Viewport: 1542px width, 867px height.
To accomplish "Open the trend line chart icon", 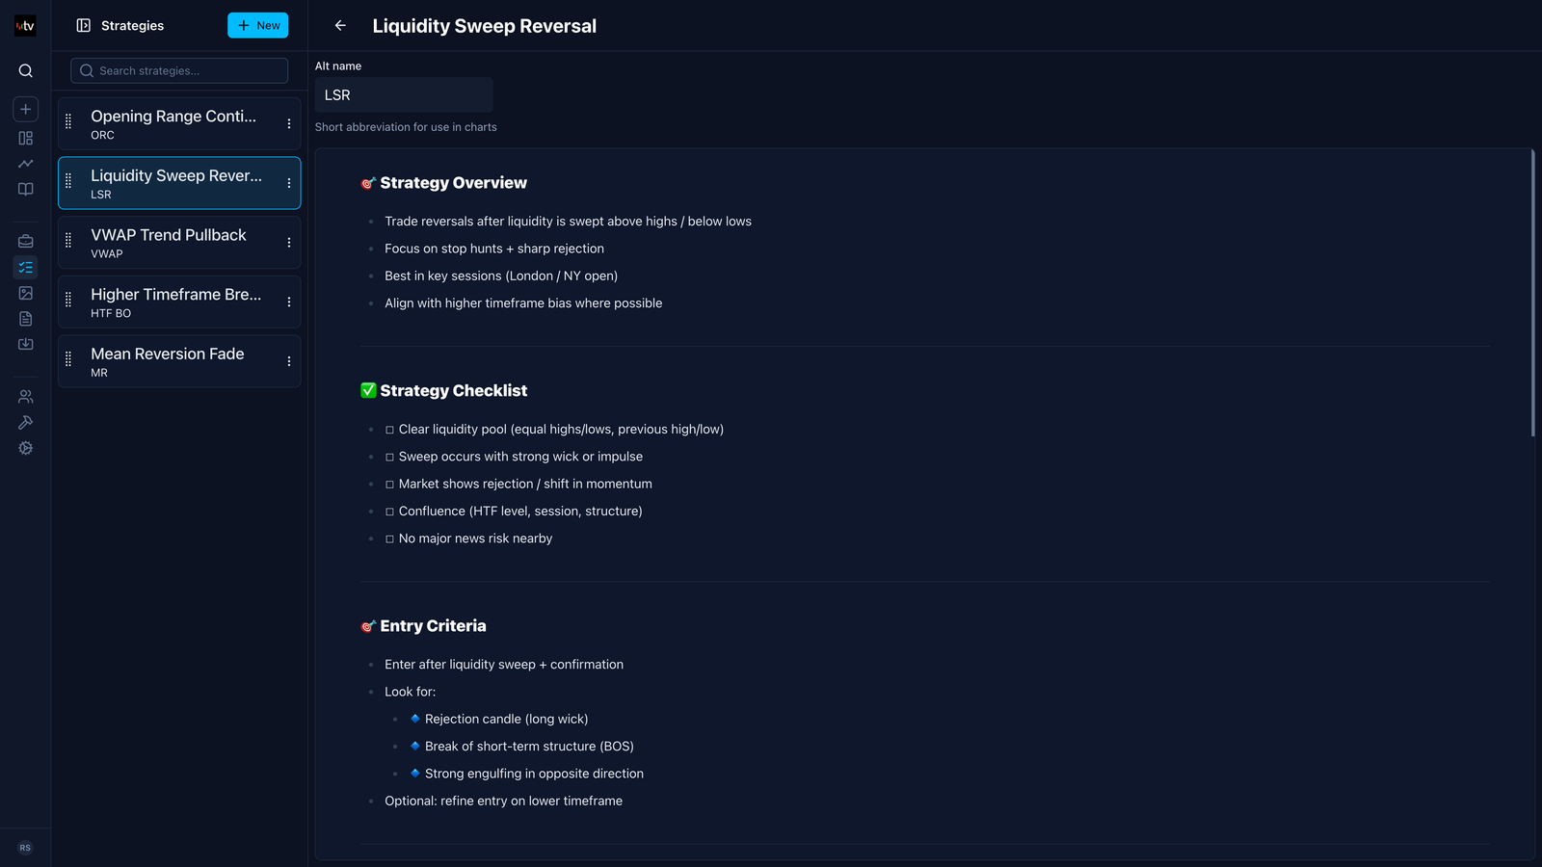I will 26,164.
